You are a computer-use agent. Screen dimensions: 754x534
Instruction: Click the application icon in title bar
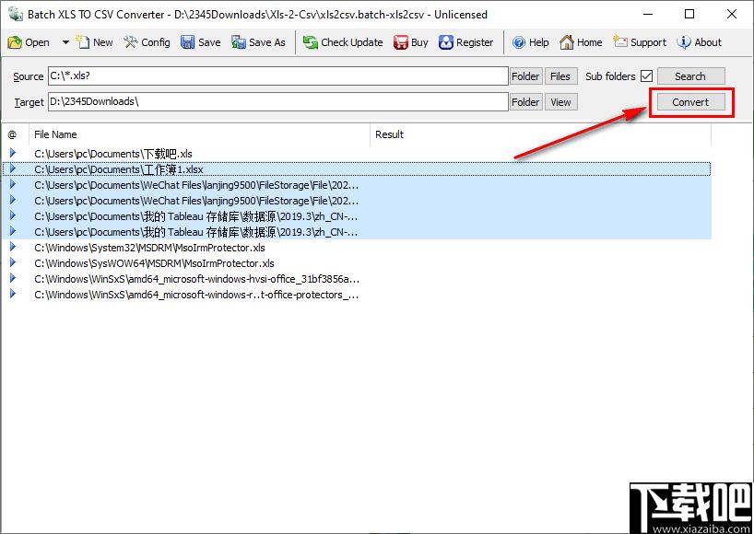click(16, 14)
